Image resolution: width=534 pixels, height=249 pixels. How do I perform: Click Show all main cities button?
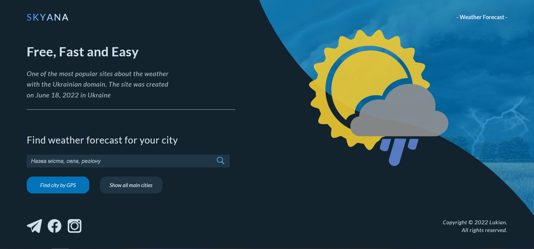(x=131, y=185)
